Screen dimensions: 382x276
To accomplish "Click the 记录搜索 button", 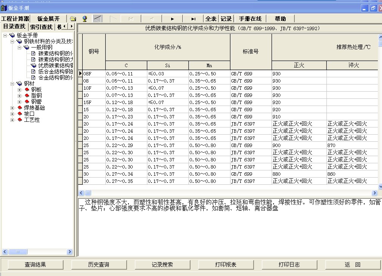I will point(162,265).
